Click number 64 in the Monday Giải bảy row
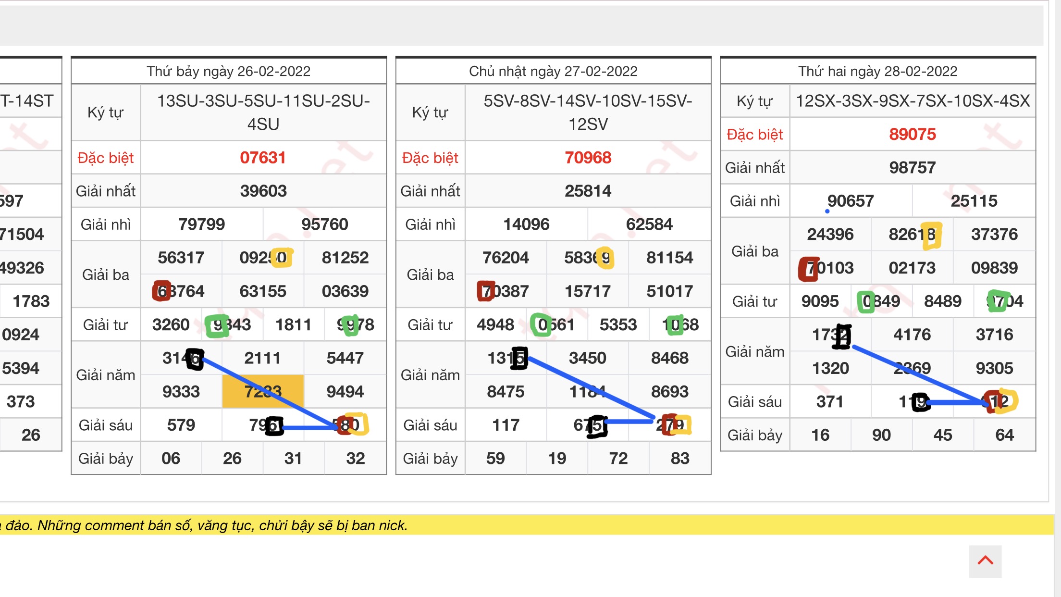The height and width of the screenshot is (597, 1061). tap(1004, 435)
